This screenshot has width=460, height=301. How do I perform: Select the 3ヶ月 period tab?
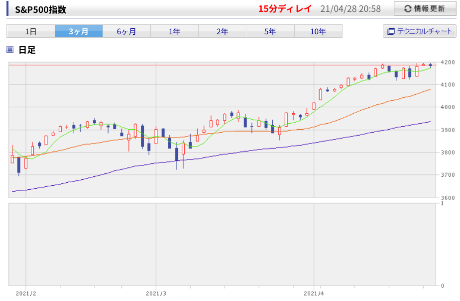pyautogui.click(x=79, y=31)
